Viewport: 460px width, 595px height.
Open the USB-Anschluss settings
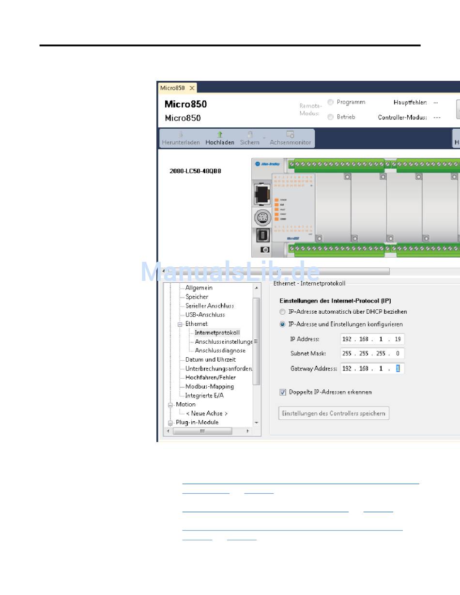[x=205, y=315]
